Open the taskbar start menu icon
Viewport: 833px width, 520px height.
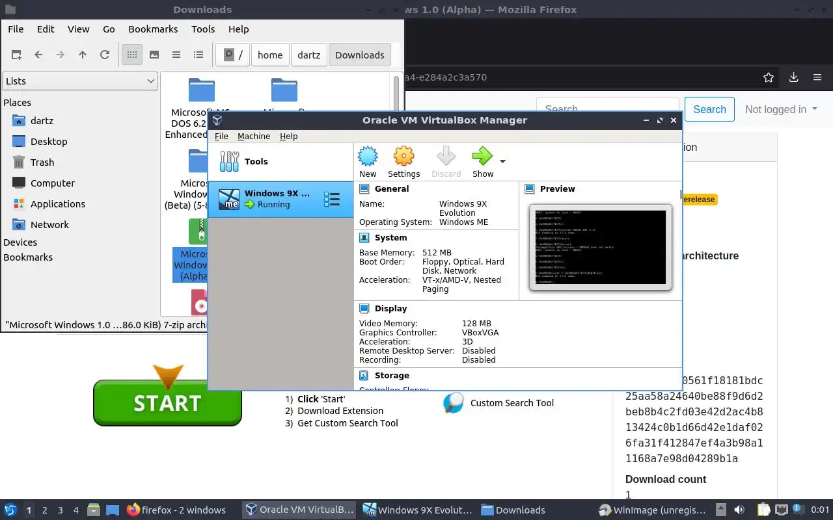(10, 510)
